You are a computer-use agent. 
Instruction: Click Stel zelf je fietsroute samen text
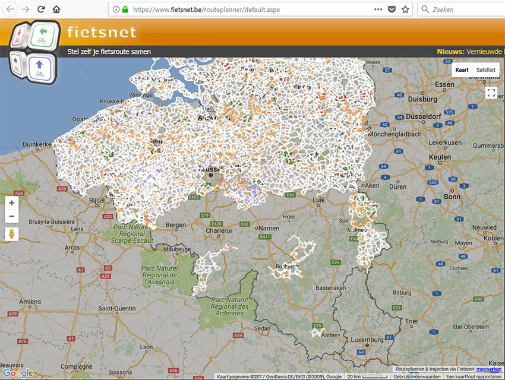click(x=109, y=52)
